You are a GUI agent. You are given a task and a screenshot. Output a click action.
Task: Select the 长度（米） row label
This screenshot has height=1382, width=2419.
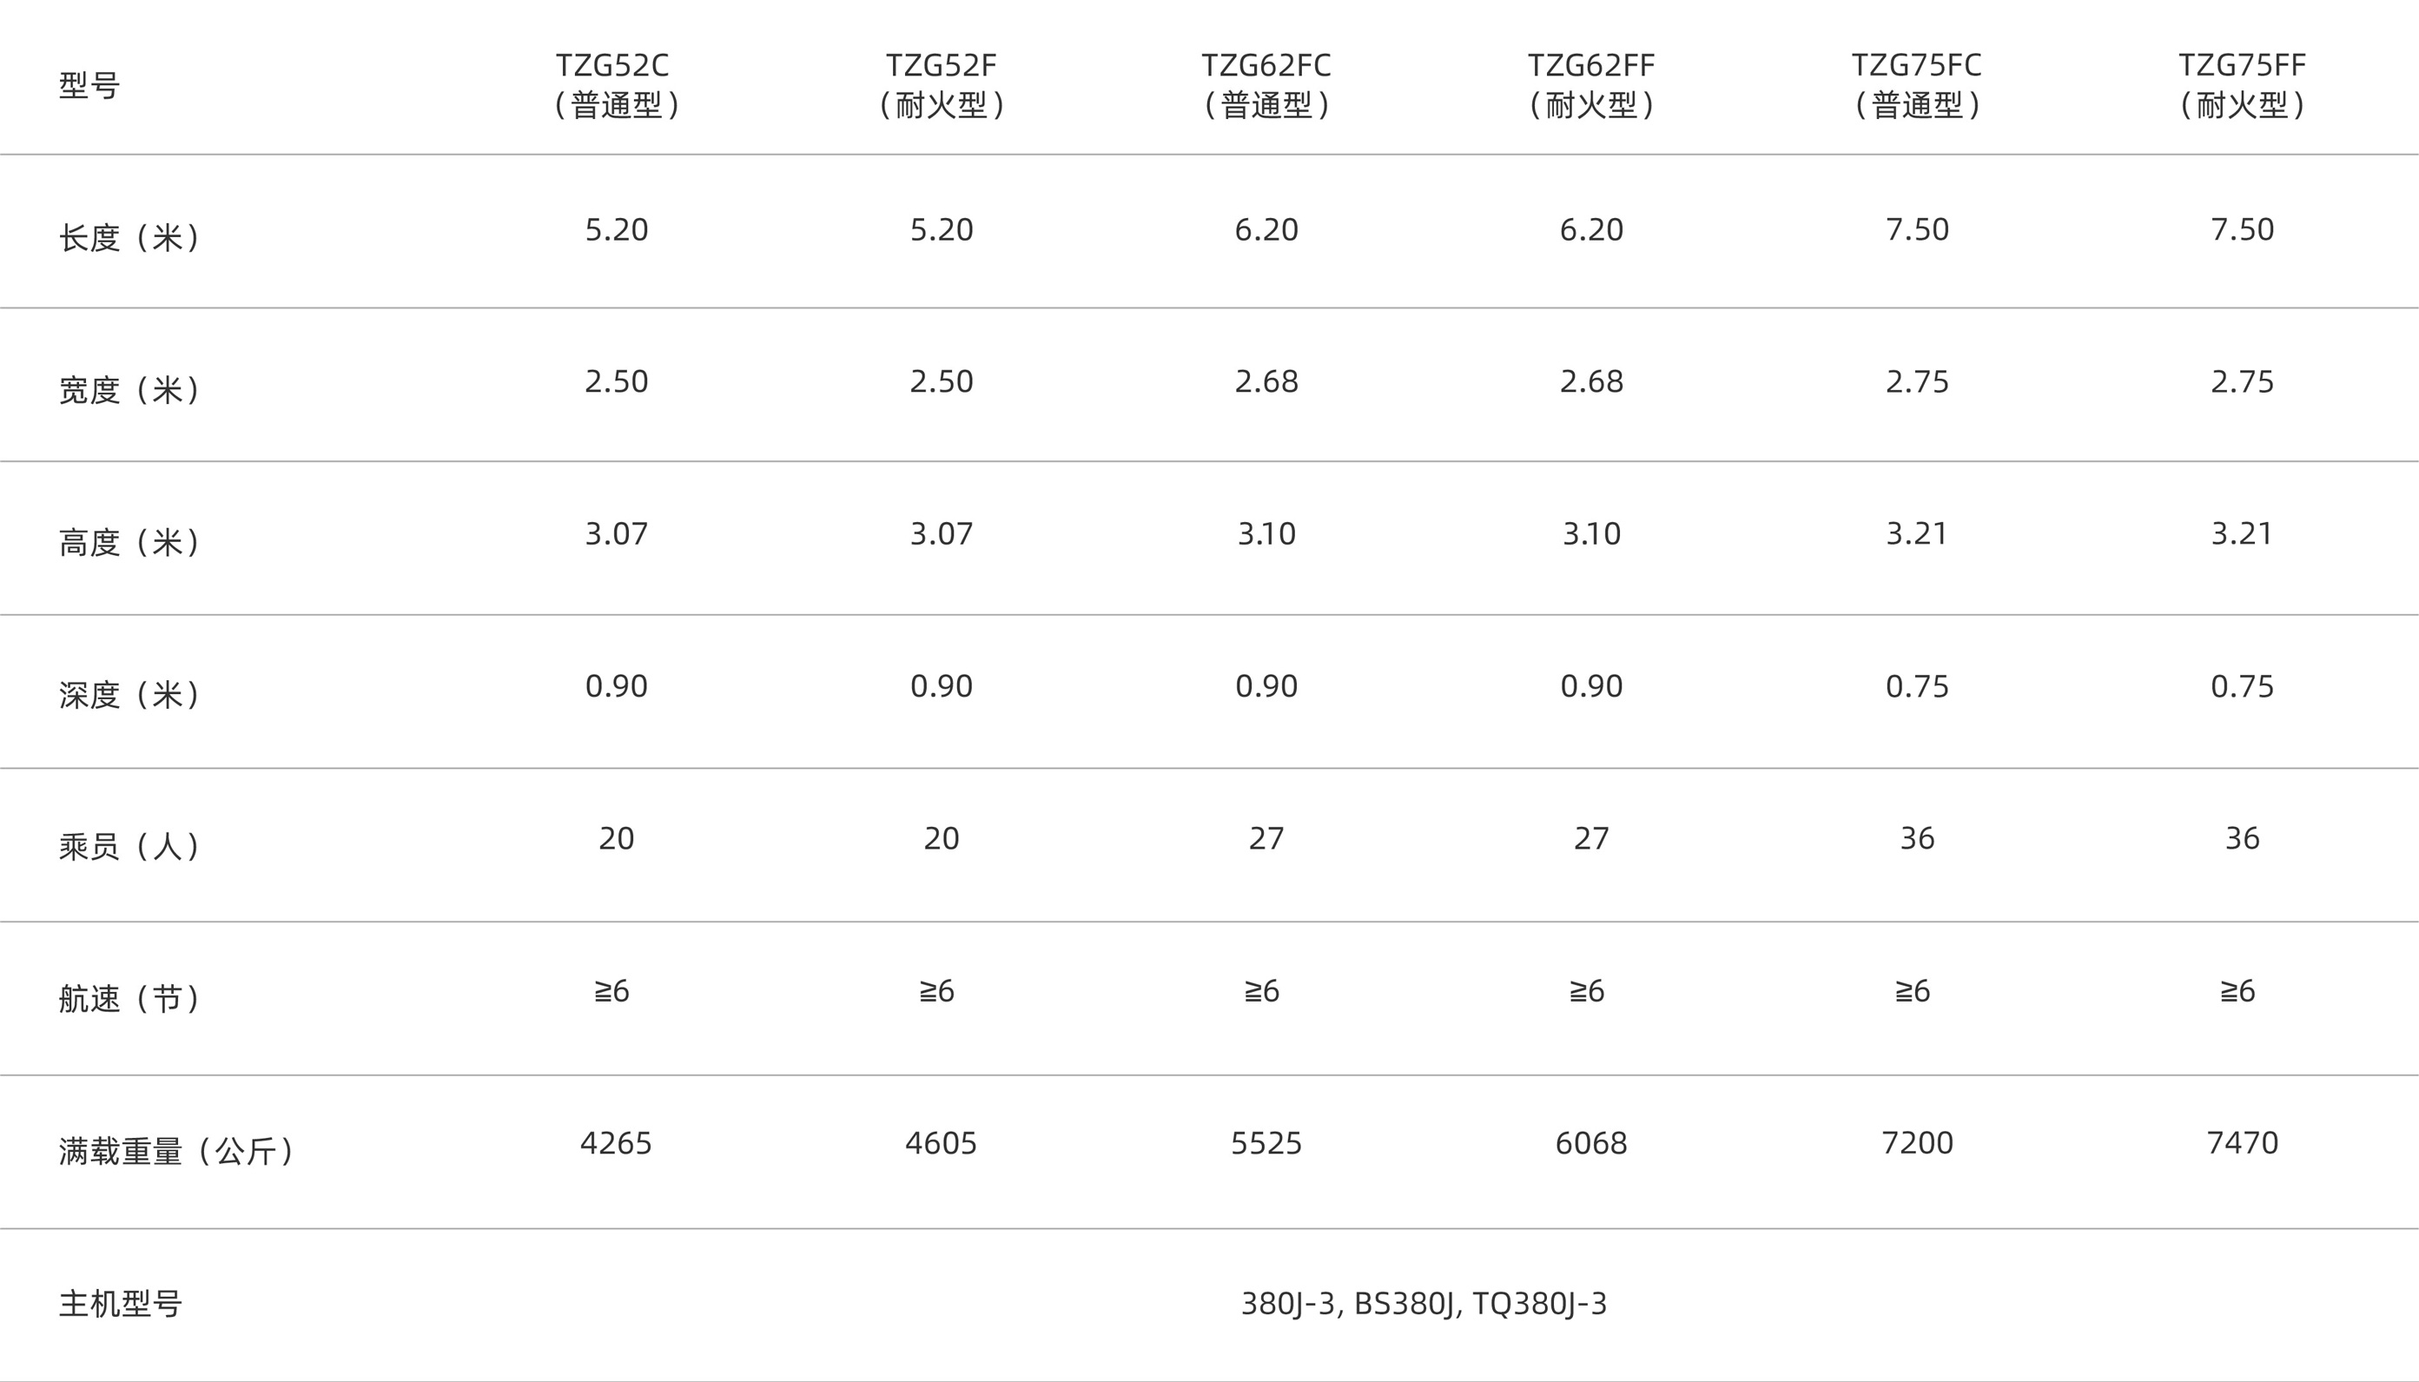(129, 236)
